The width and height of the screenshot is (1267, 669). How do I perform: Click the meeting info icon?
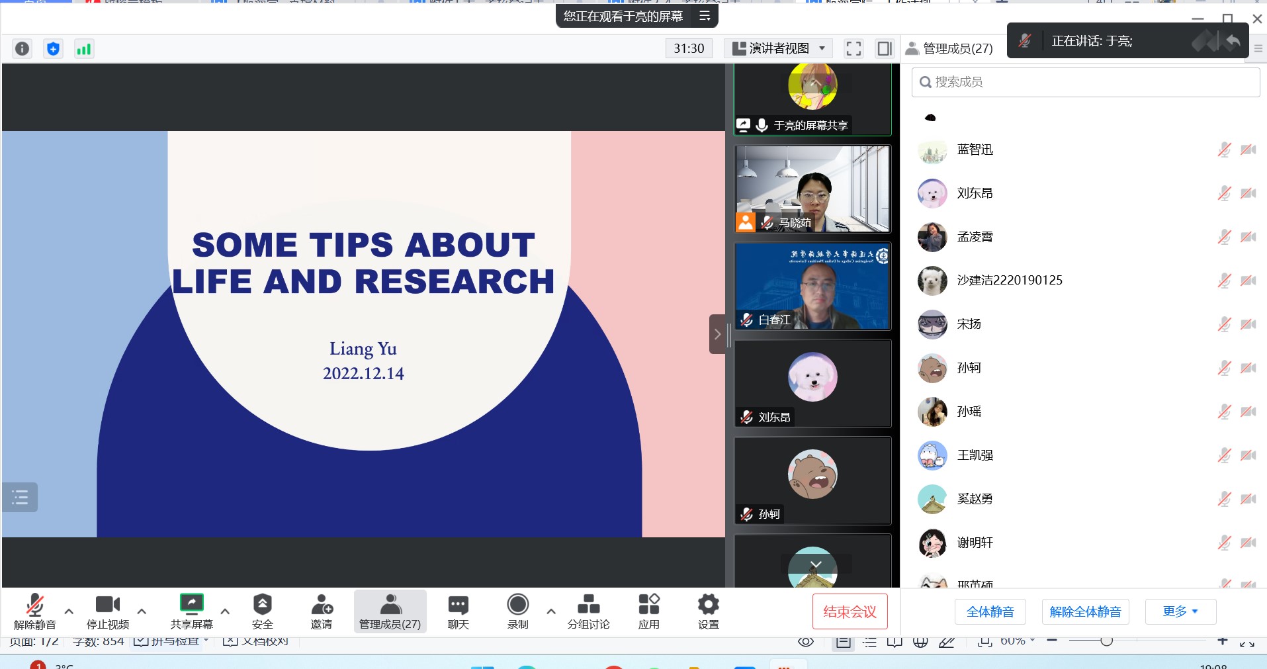click(x=22, y=48)
